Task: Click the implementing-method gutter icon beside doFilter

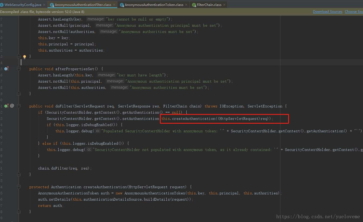Action: point(6,106)
